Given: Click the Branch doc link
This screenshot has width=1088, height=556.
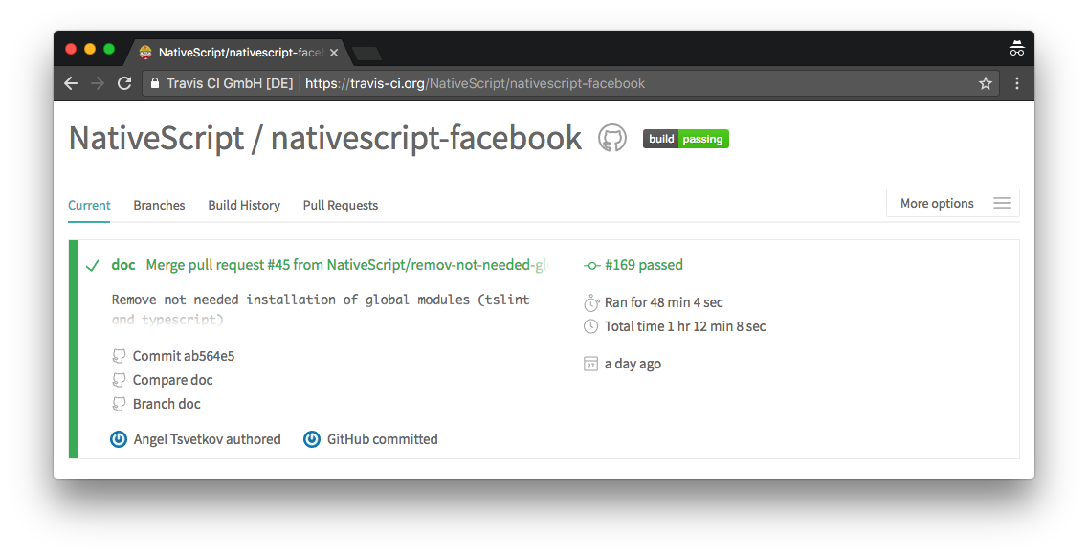Looking at the screenshot, I should tap(167, 404).
